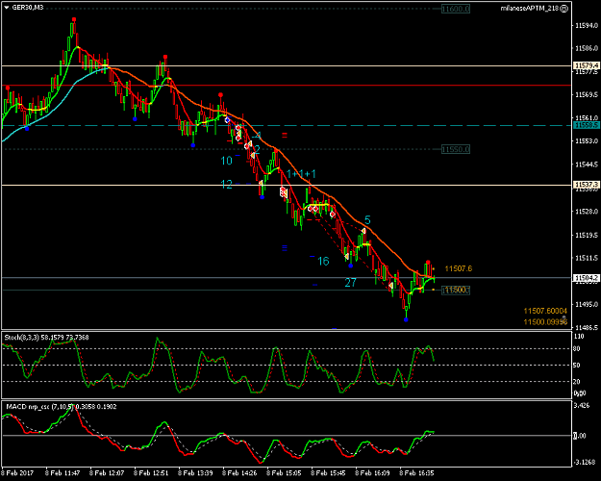Click the '8 Feb 12:07' time axis label
The height and width of the screenshot is (481, 601).
[108, 473]
